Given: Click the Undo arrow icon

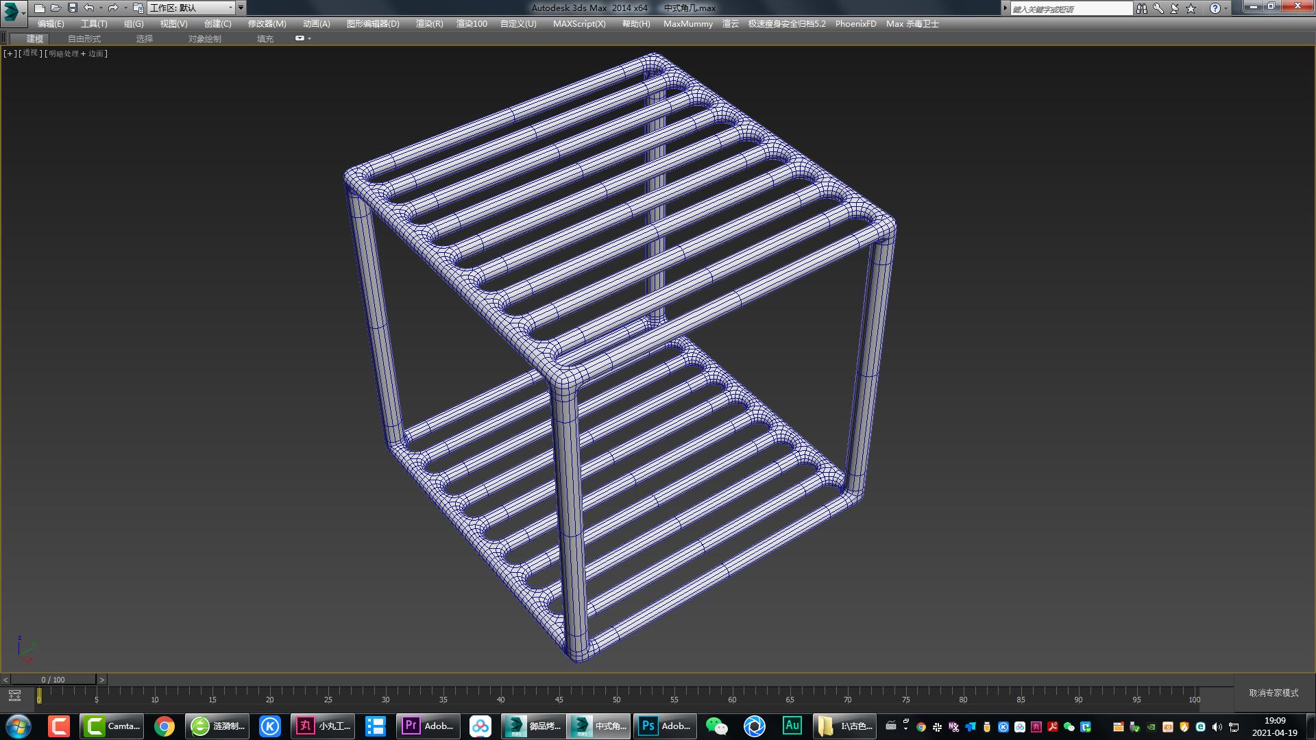Looking at the screenshot, I should coord(89,8).
